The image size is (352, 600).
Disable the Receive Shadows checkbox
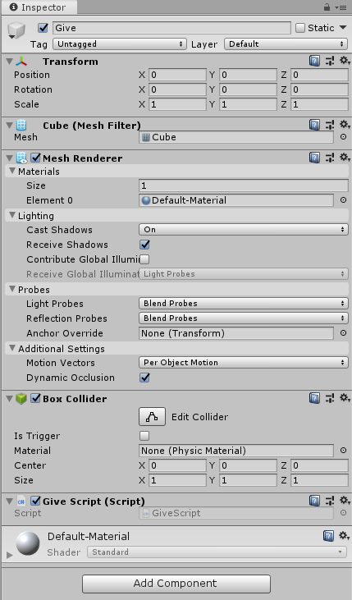click(x=144, y=244)
